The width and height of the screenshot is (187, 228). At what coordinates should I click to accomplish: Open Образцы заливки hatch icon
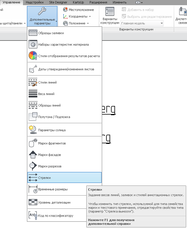[33, 33]
